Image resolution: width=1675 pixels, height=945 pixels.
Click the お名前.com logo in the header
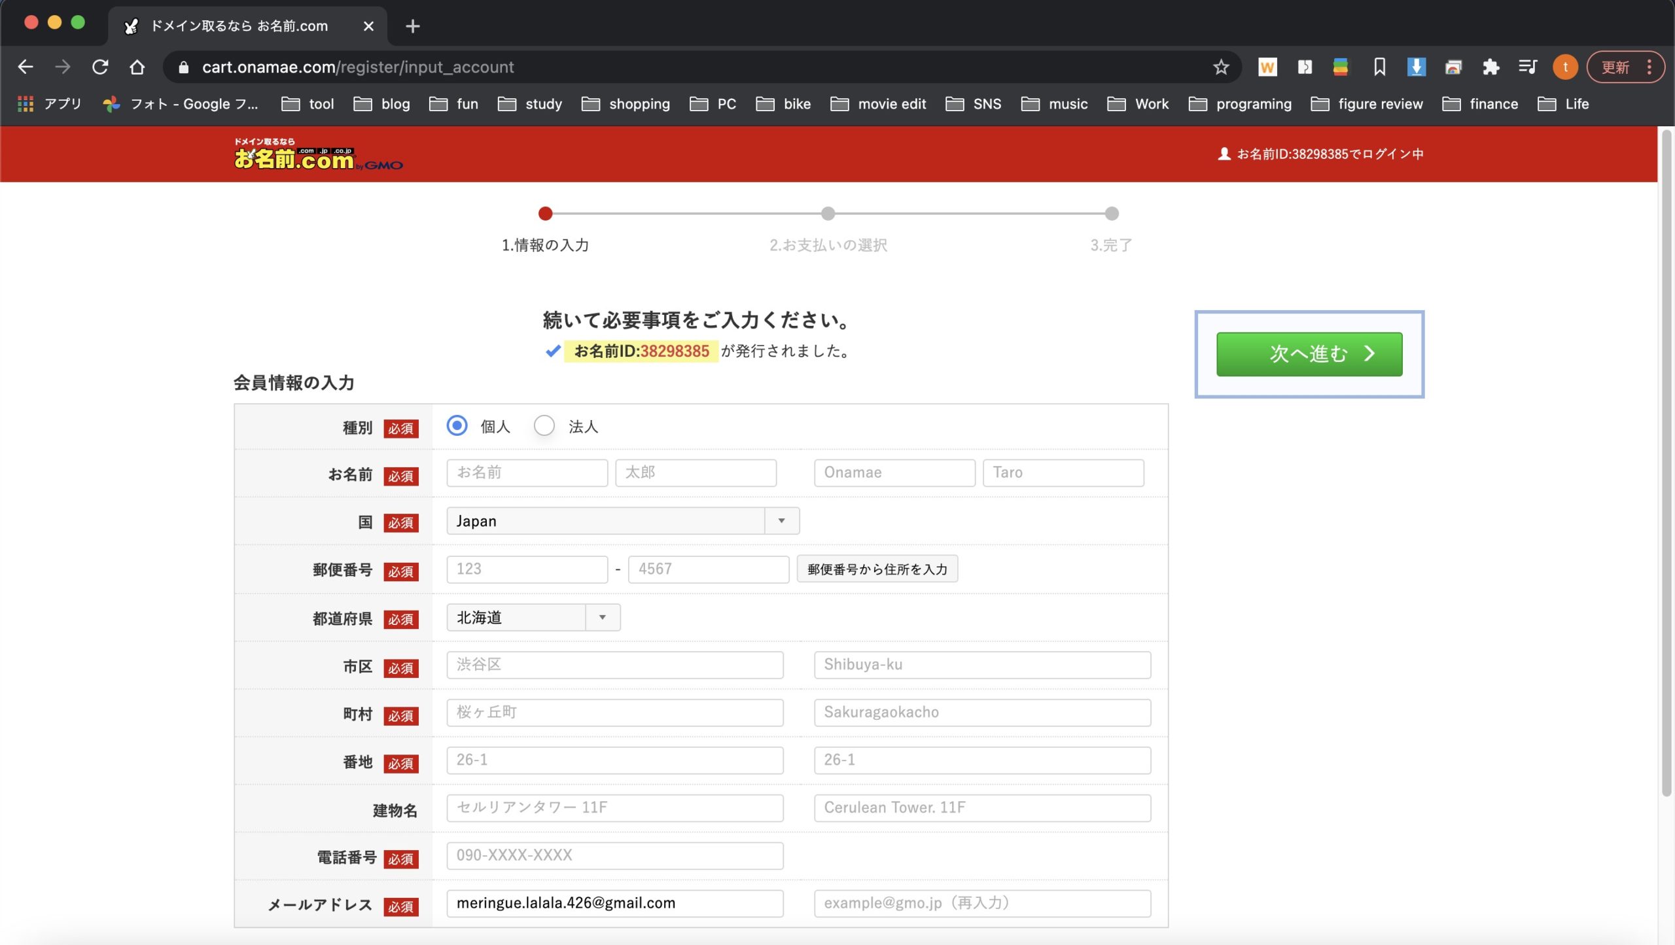tap(319, 157)
